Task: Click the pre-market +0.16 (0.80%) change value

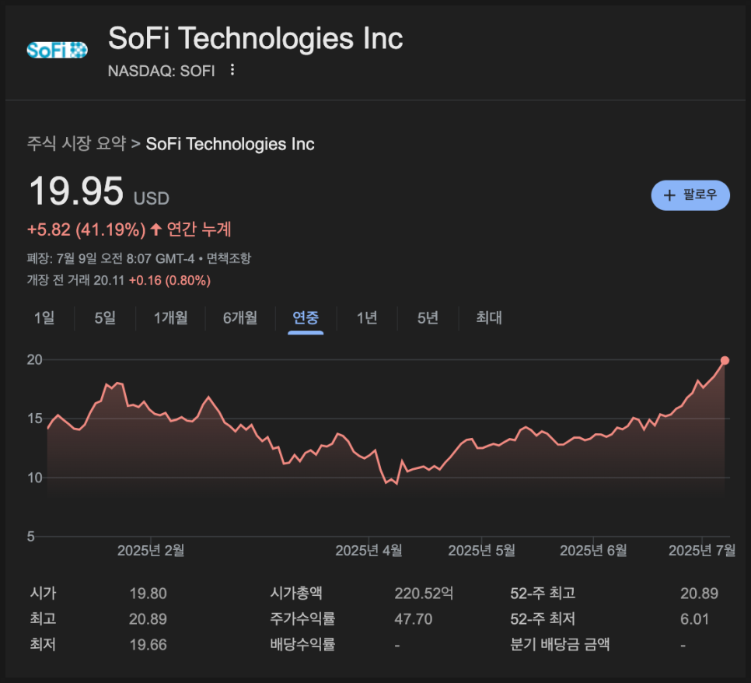Action: pos(169,280)
